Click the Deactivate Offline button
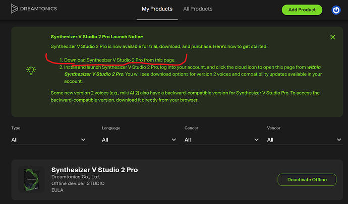This screenshot has width=348, height=204. pyautogui.click(x=307, y=180)
